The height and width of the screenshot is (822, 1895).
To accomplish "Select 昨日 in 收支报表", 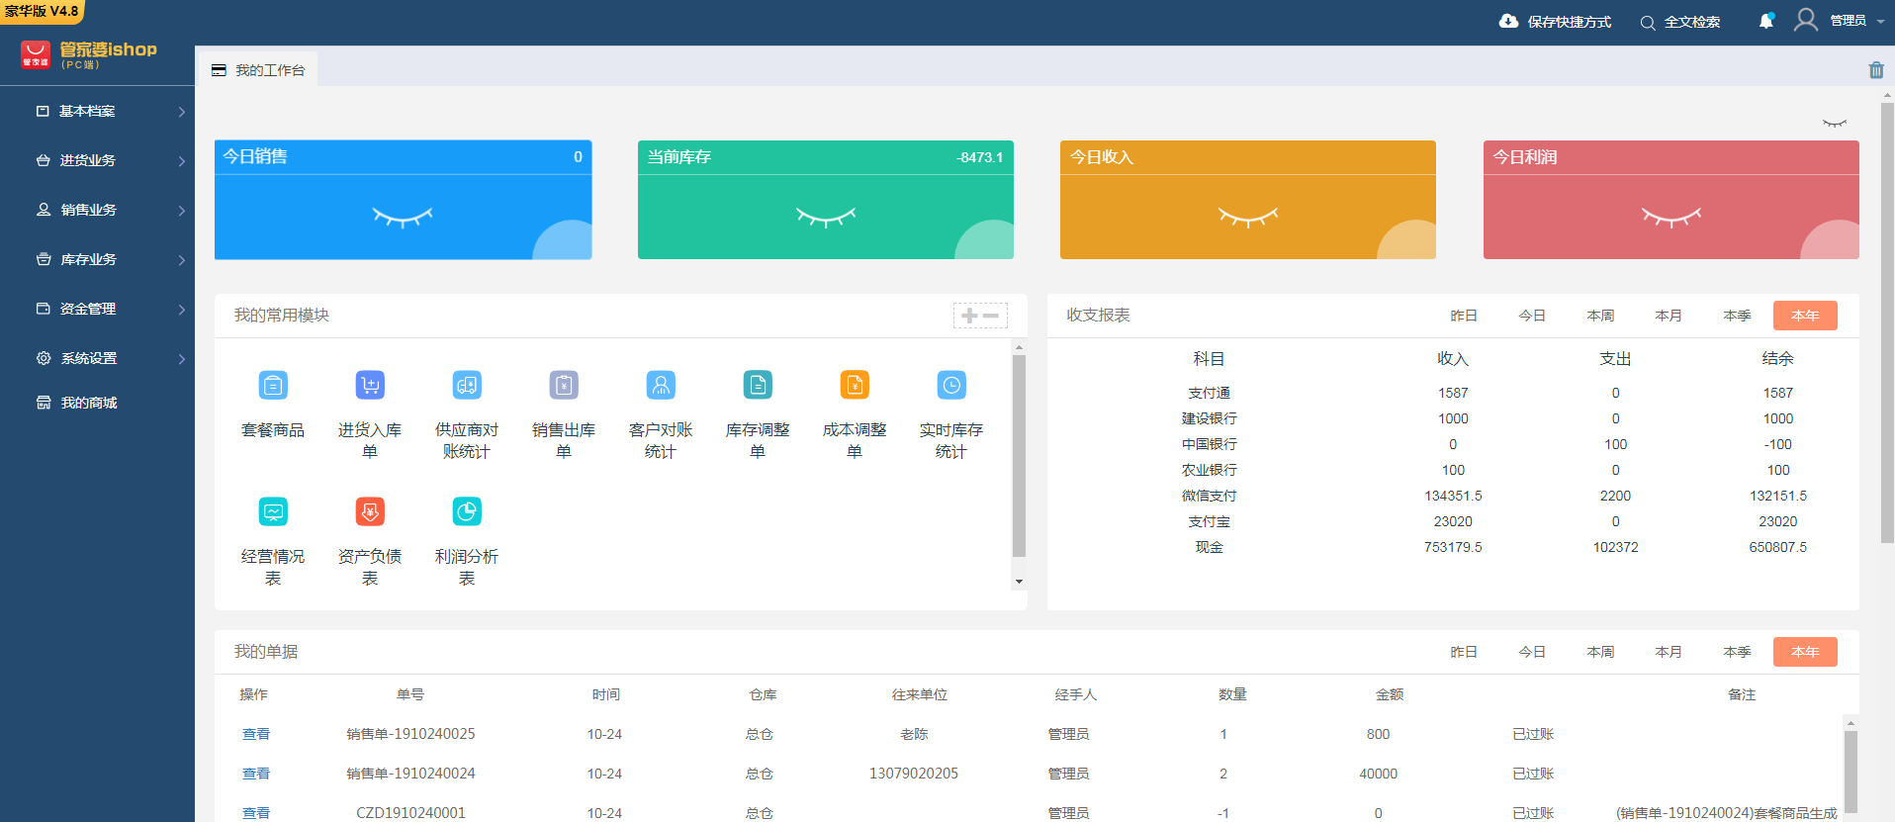I will (1464, 316).
